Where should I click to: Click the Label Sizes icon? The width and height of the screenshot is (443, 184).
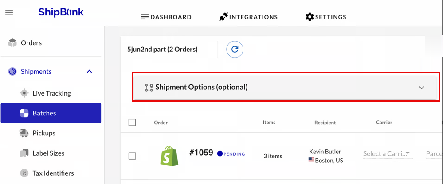click(x=24, y=153)
